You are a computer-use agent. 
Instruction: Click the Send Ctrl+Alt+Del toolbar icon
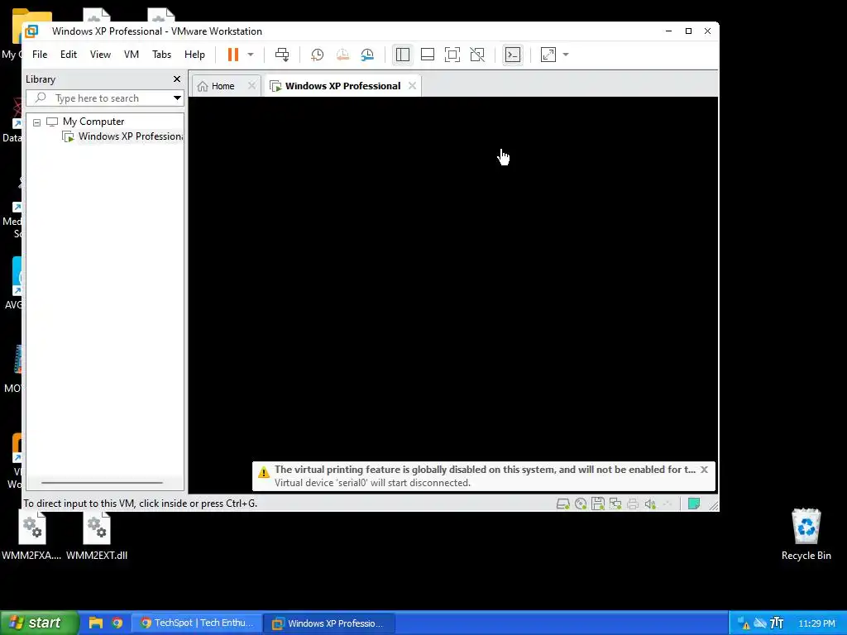point(282,55)
